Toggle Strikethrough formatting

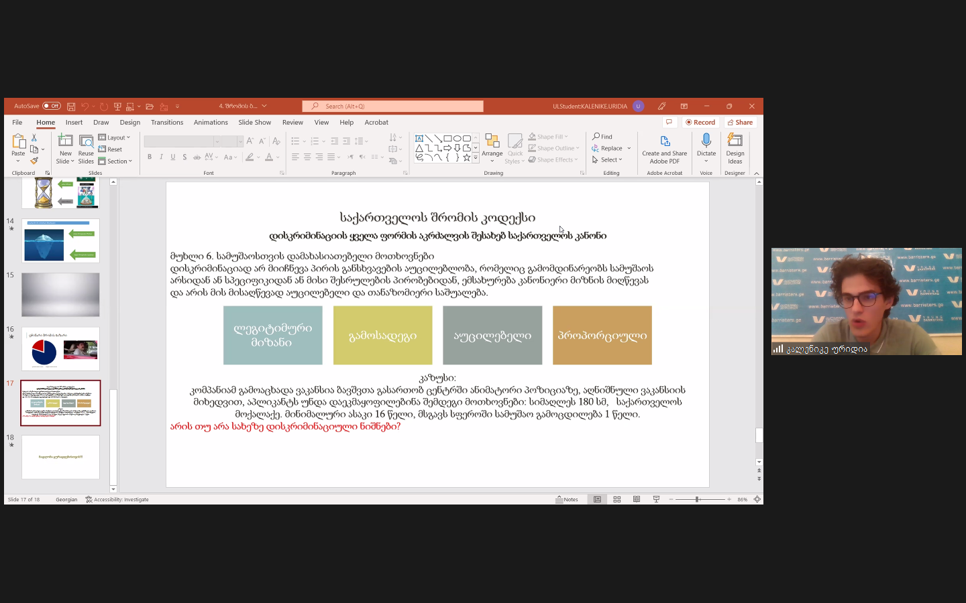(197, 157)
